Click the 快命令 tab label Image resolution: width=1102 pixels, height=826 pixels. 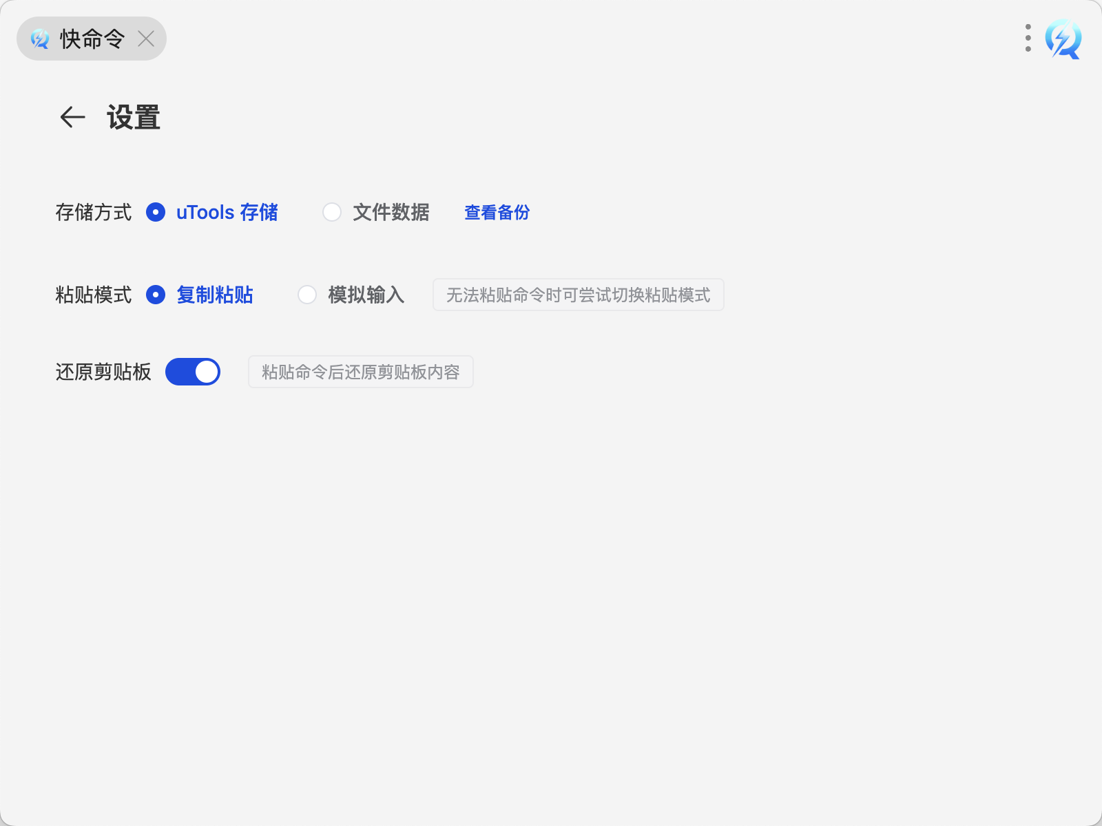pyautogui.click(x=92, y=39)
